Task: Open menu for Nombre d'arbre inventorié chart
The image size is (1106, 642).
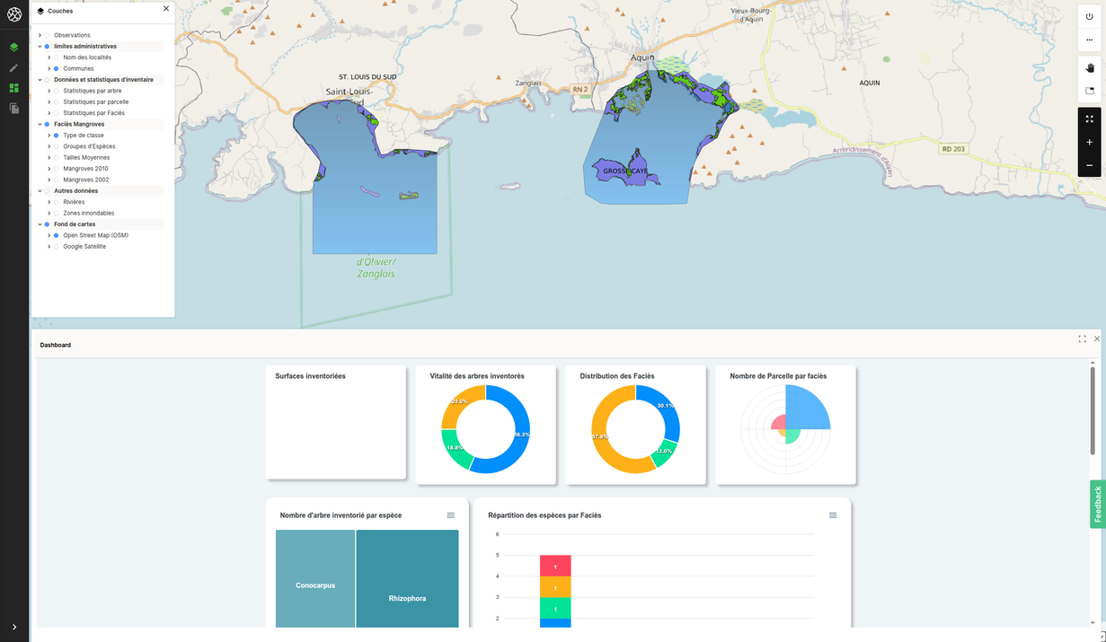Action: [450, 515]
